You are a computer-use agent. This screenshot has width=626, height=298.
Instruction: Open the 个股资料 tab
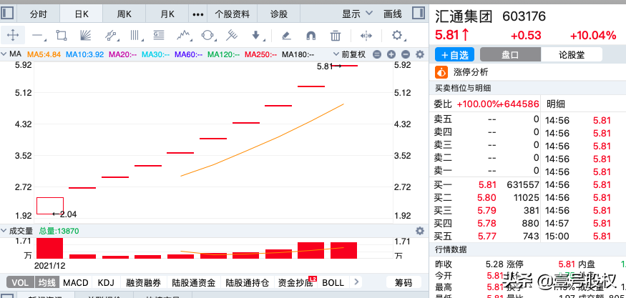click(232, 14)
